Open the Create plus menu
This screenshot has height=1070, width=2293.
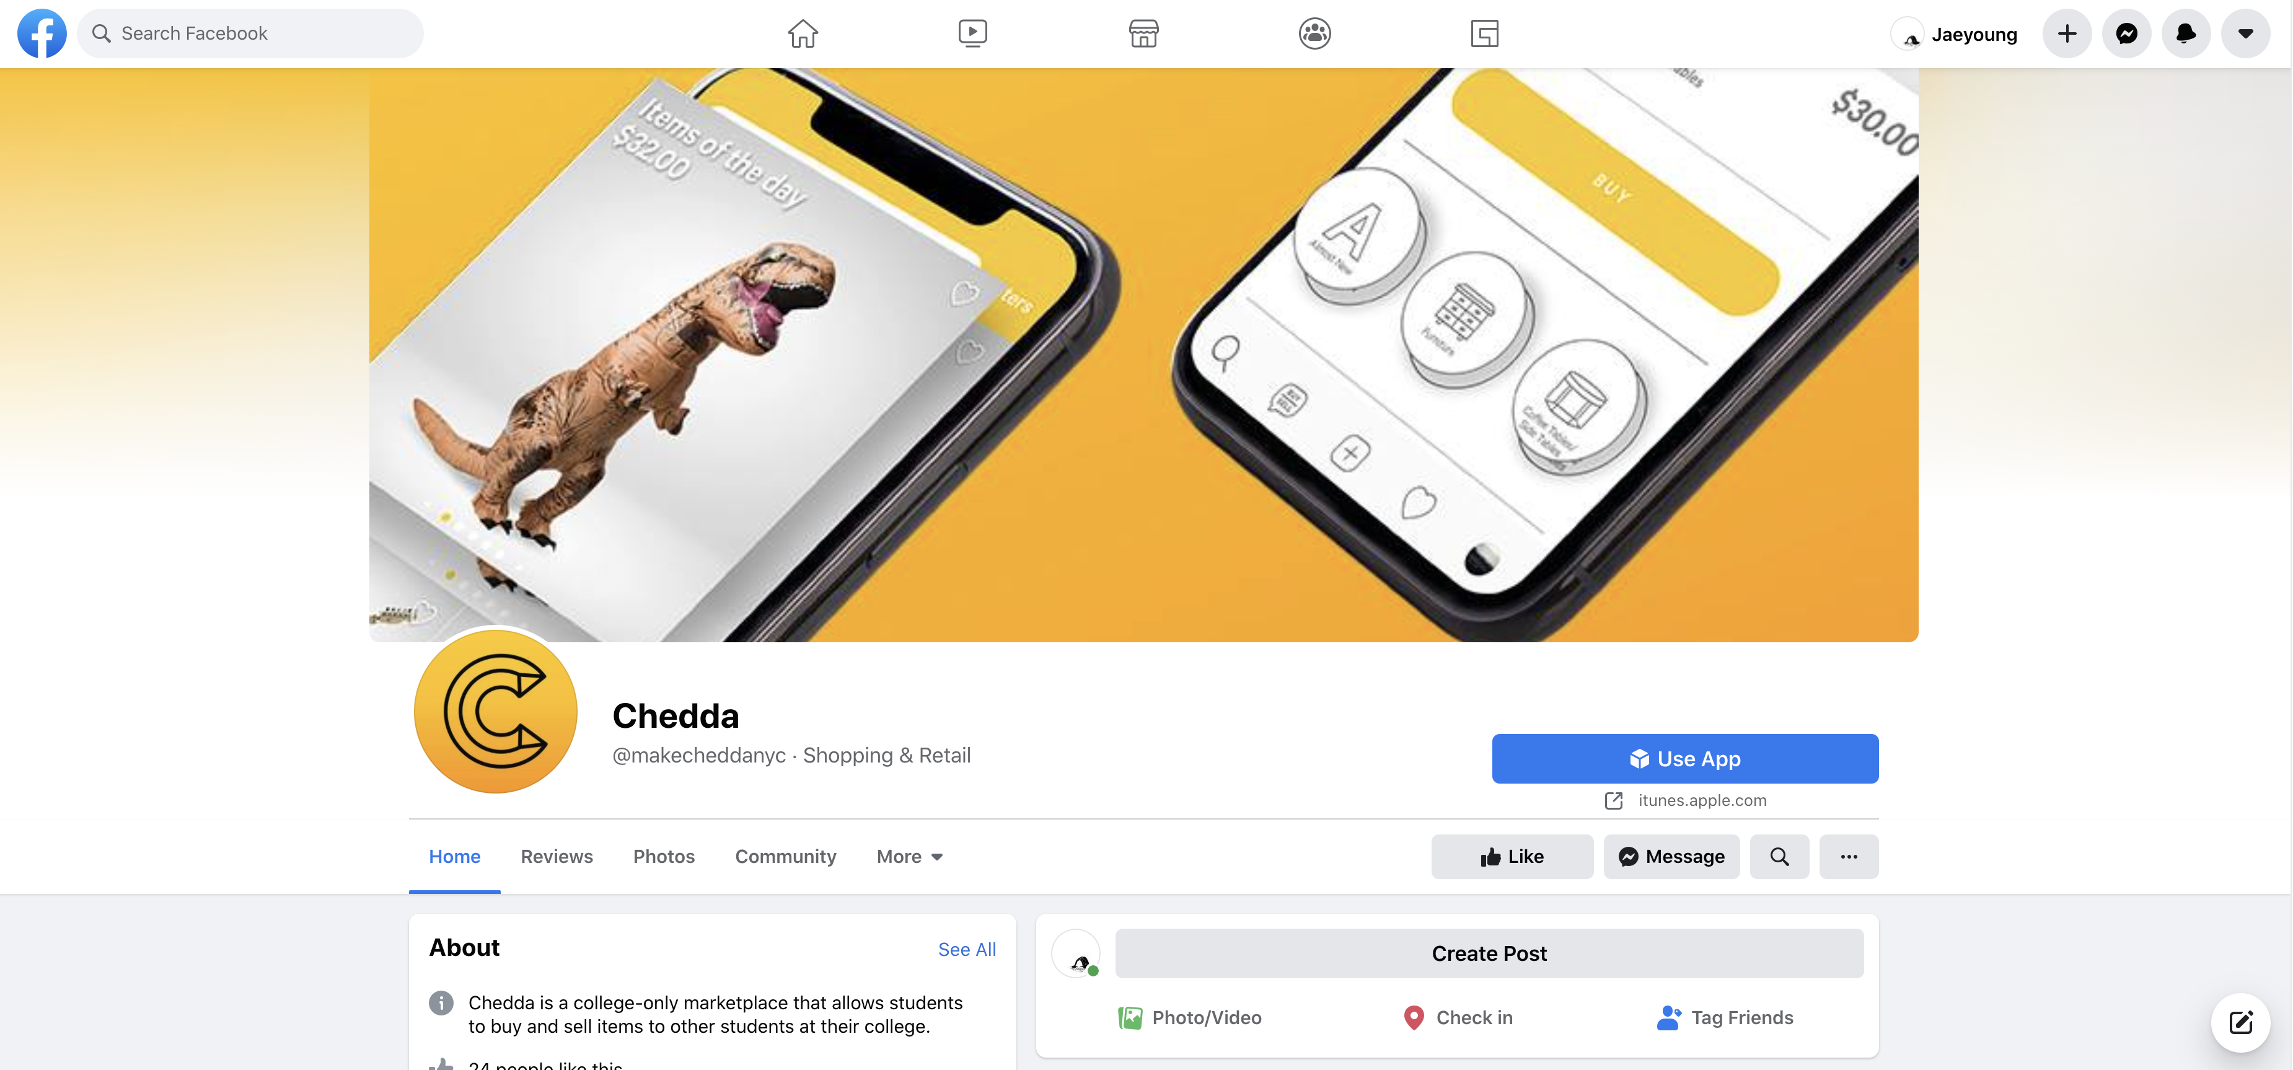pos(2067,34)
